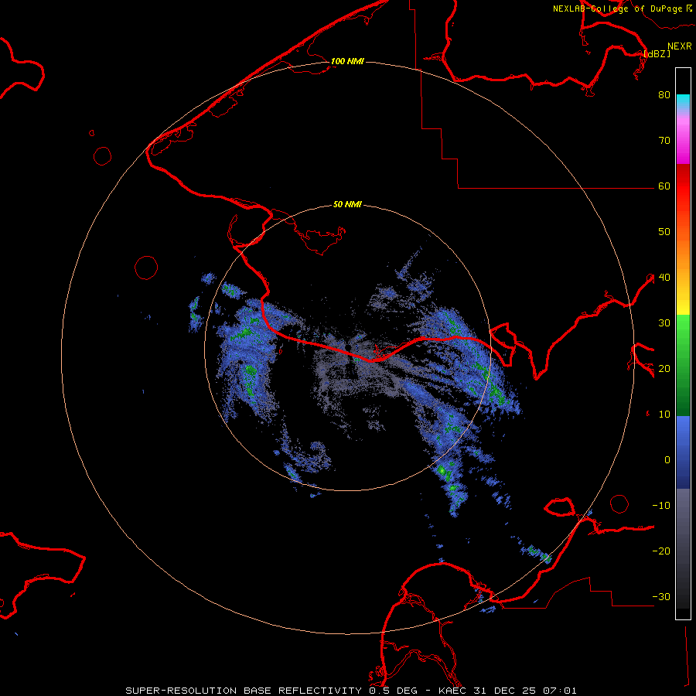Click the KAEC radar site identifier in caption
This screenshot has width=696, height=696.
[452, 691]
